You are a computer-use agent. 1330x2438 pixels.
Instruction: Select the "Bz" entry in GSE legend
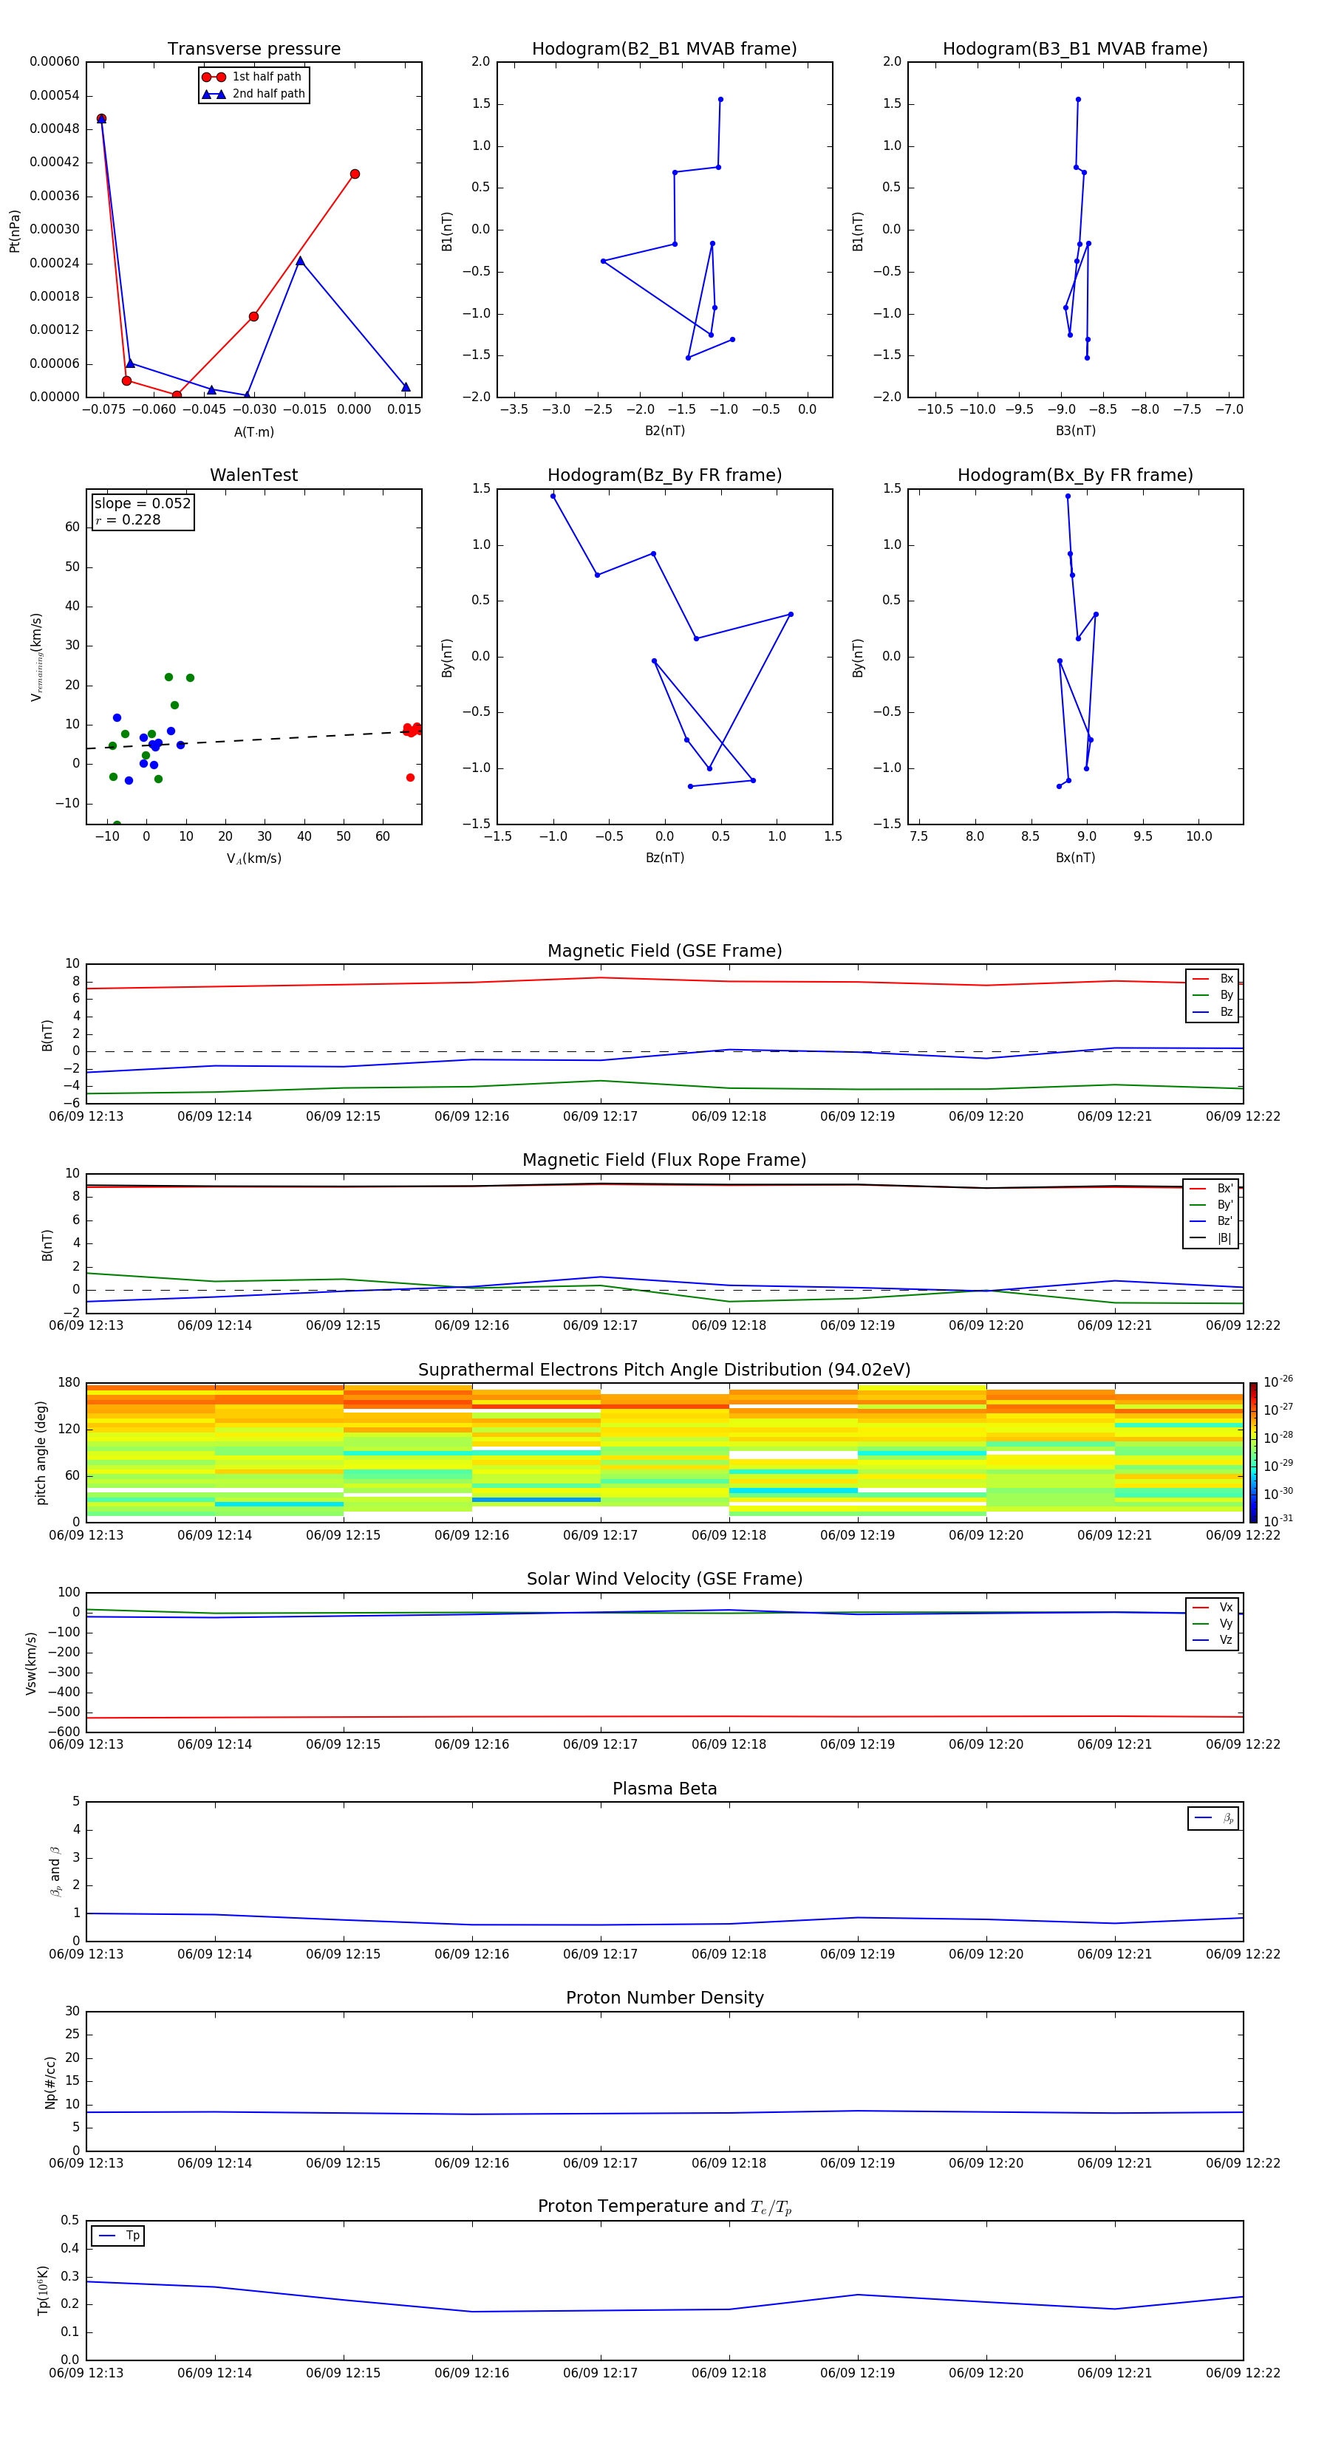1213,1011
